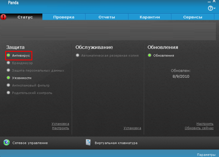This screenshot has height=157, width=219.
Task: Click Установка link under Защита
Action: click(60, 124)
